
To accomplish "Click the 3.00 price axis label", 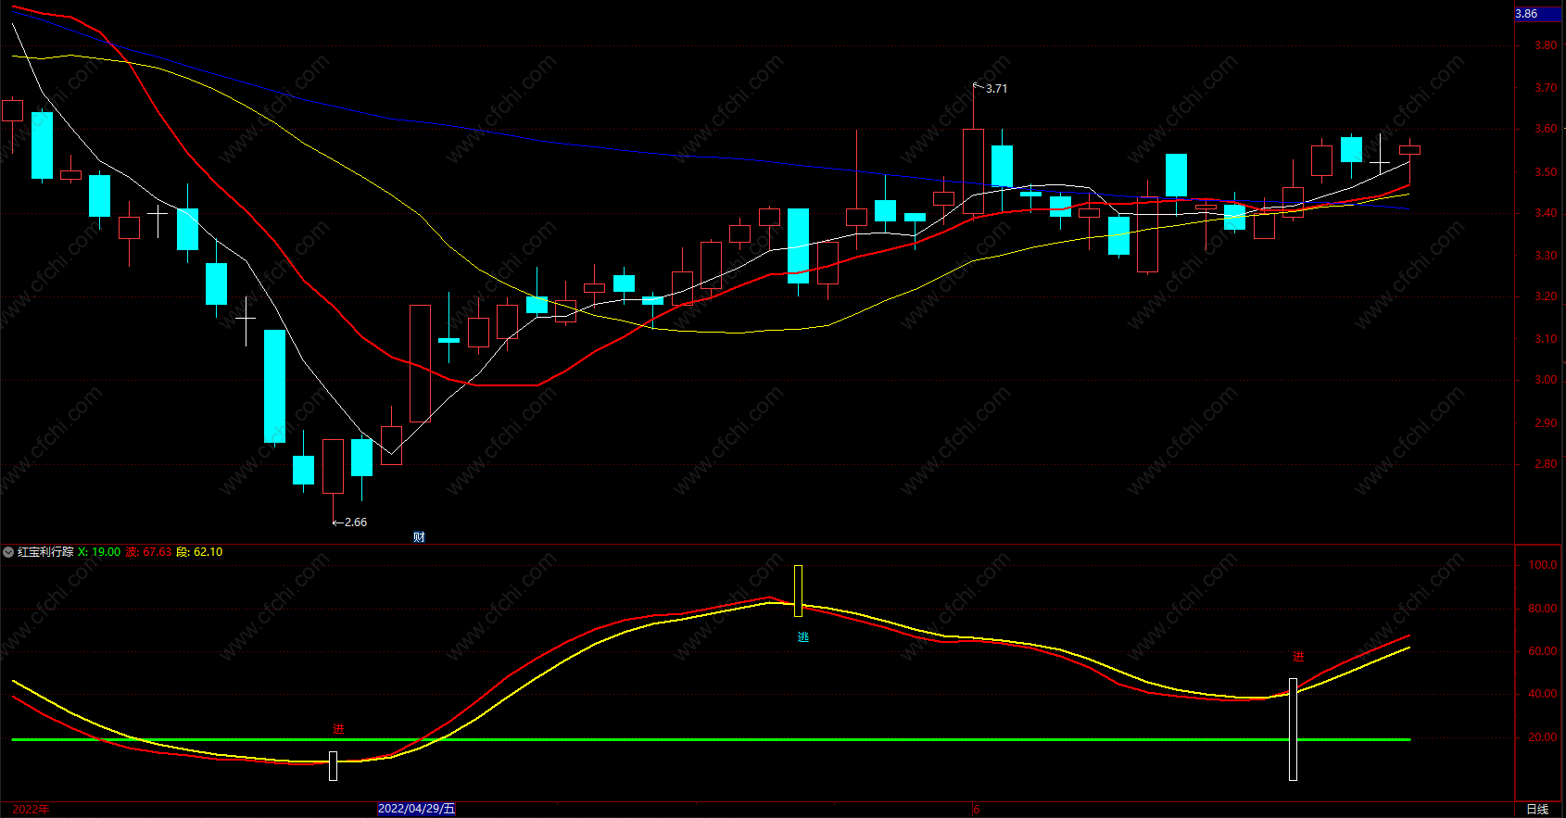I will (x=1546, y=380).
